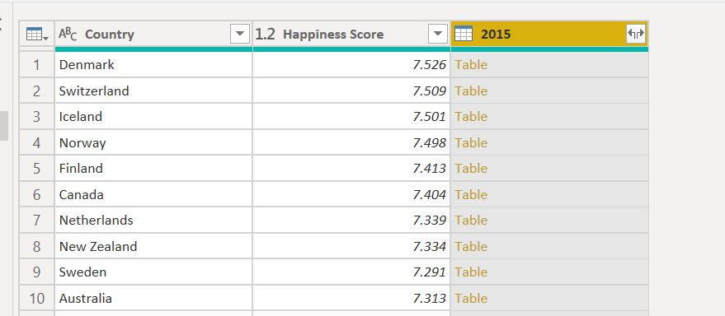Open the Happiness Score filter dropdown
This screenshot has height=316, width=725.
[437, 34]
